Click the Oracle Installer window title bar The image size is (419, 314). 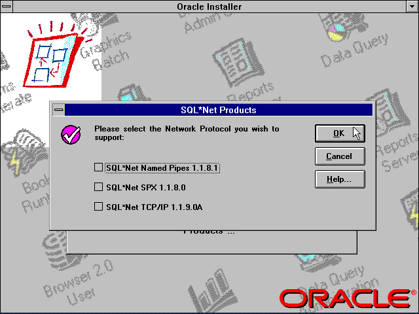point(209,7)
